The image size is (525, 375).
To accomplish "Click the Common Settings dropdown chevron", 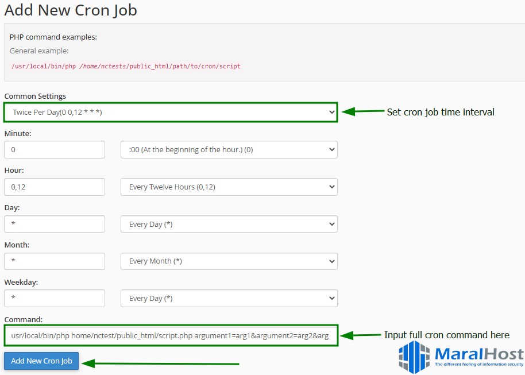I will pyautogui.click(x=330, y=113).
